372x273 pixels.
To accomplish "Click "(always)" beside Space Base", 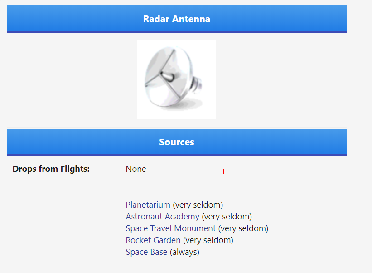I will (x=184, y=252).
